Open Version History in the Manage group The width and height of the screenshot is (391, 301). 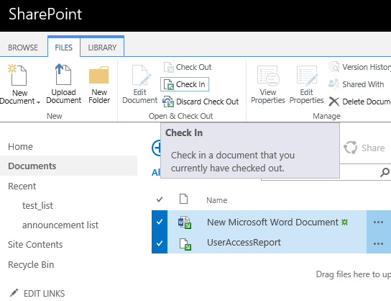(359, 67)
